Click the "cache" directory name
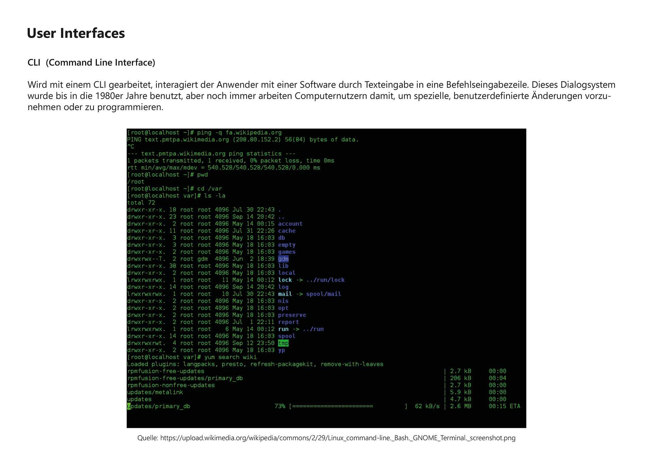 [x=287, y=231]
